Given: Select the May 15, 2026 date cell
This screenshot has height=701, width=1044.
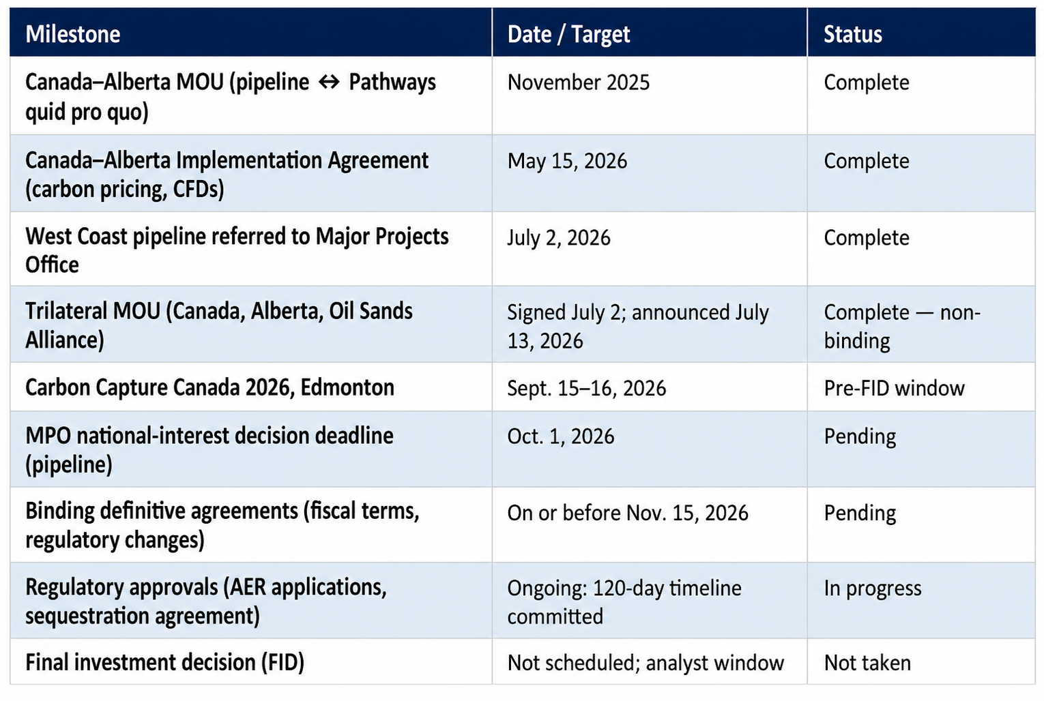Looking at the screenshot, I should click(x=650, y=173).
